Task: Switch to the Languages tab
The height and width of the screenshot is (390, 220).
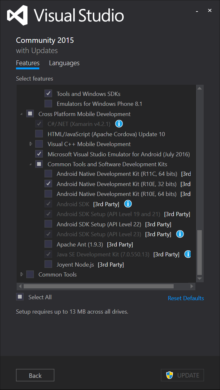Action: [64, 63]
